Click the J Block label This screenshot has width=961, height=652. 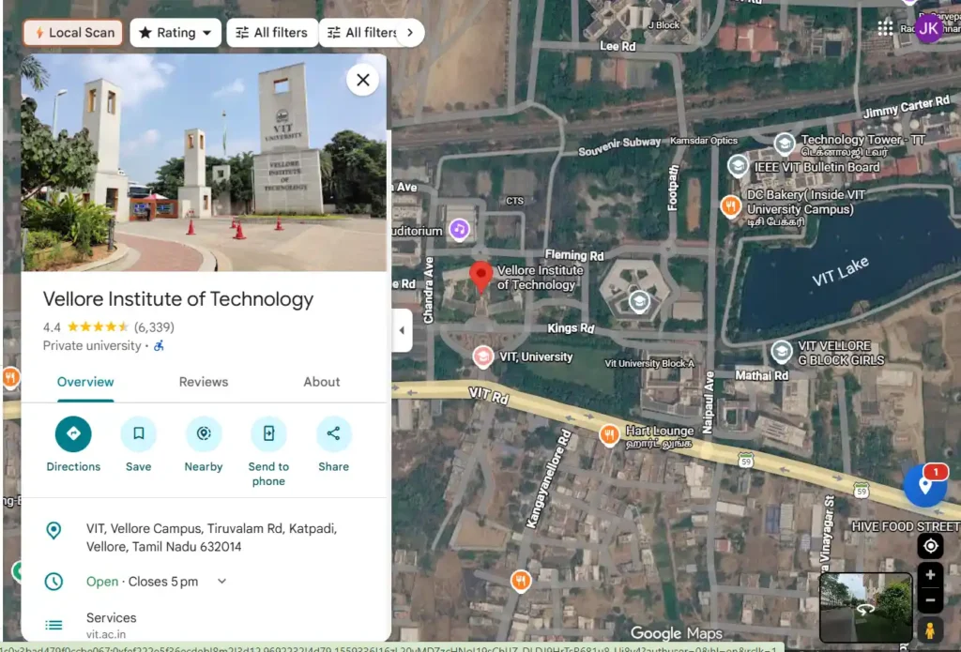(664, 25)
